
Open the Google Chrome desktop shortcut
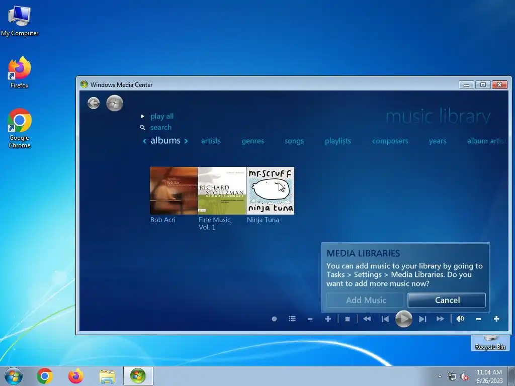pyautogui.click(x=20, y=128)
